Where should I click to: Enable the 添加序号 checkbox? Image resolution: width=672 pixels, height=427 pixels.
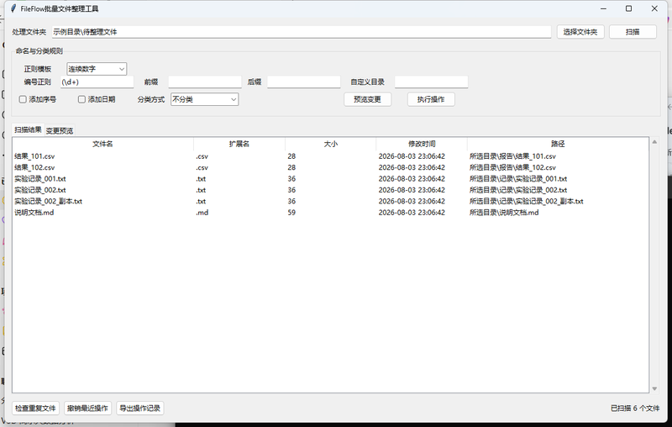(37, 99)
